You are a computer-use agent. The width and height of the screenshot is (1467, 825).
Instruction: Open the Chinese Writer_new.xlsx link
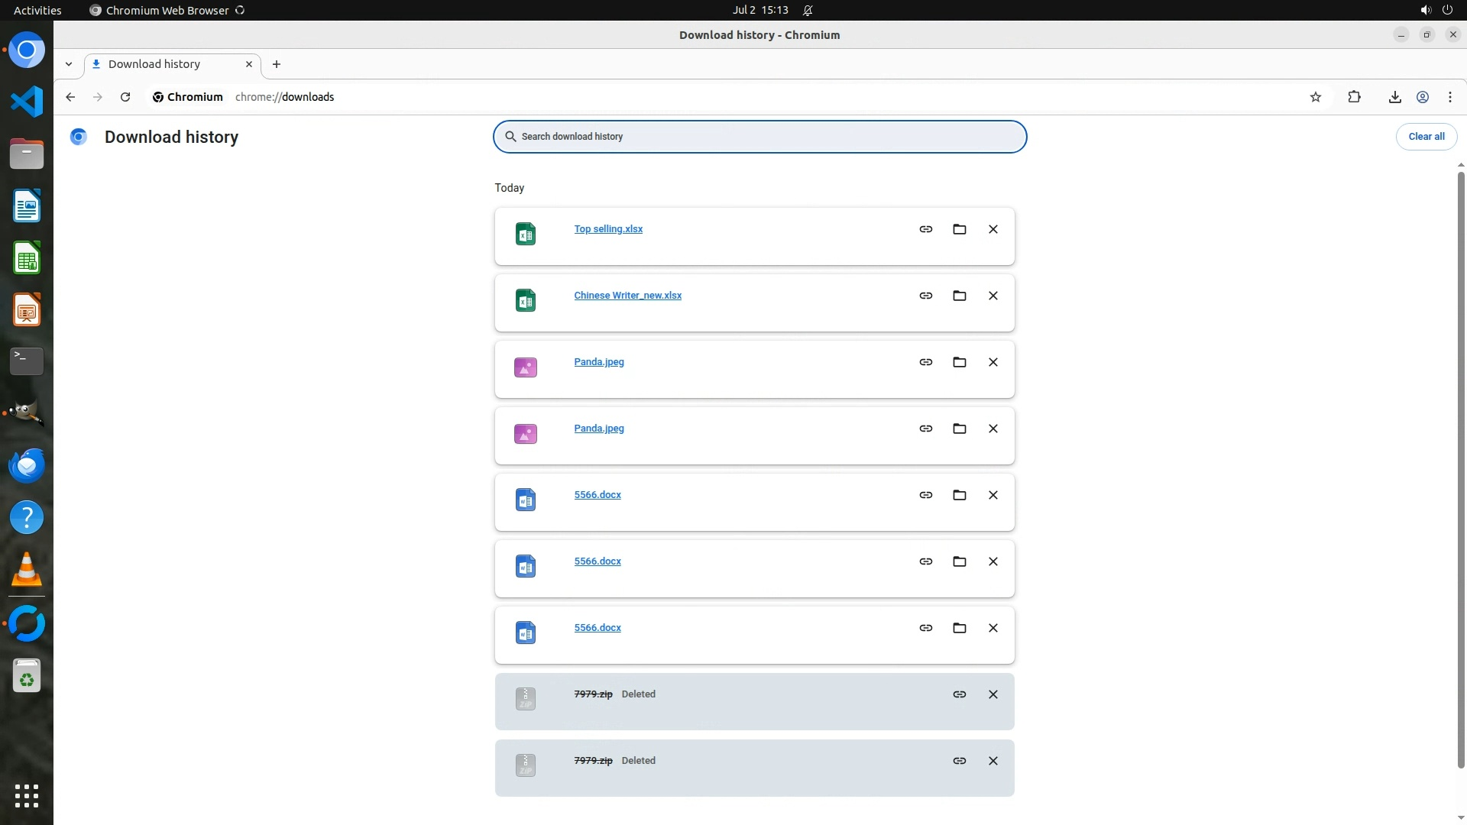[x=627, y=296]
